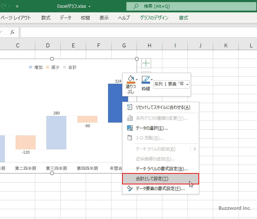
Task: Open the 数式 ribbon tab
Action: (x=46, y=18)
